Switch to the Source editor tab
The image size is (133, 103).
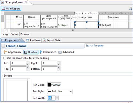[x=15, y=34]
